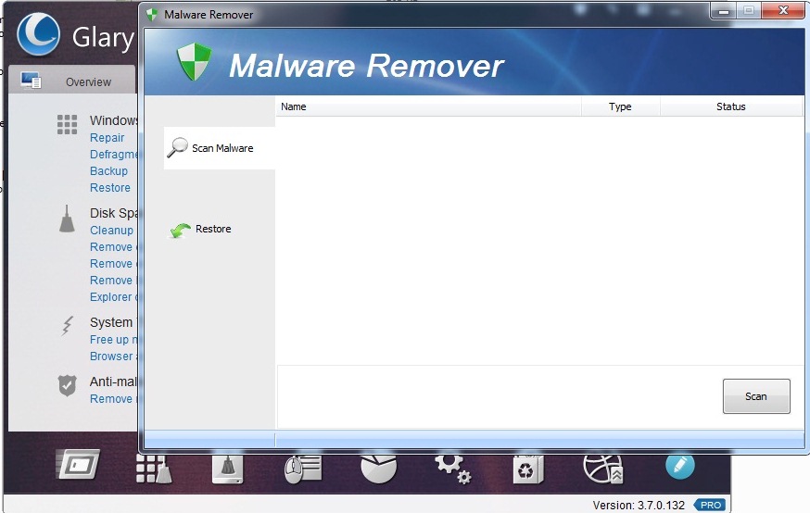The width and height of the screenshot is (810, 513).
Task: Click the globe browser assistant toolbar icon
Action: (x=603, y=469)
